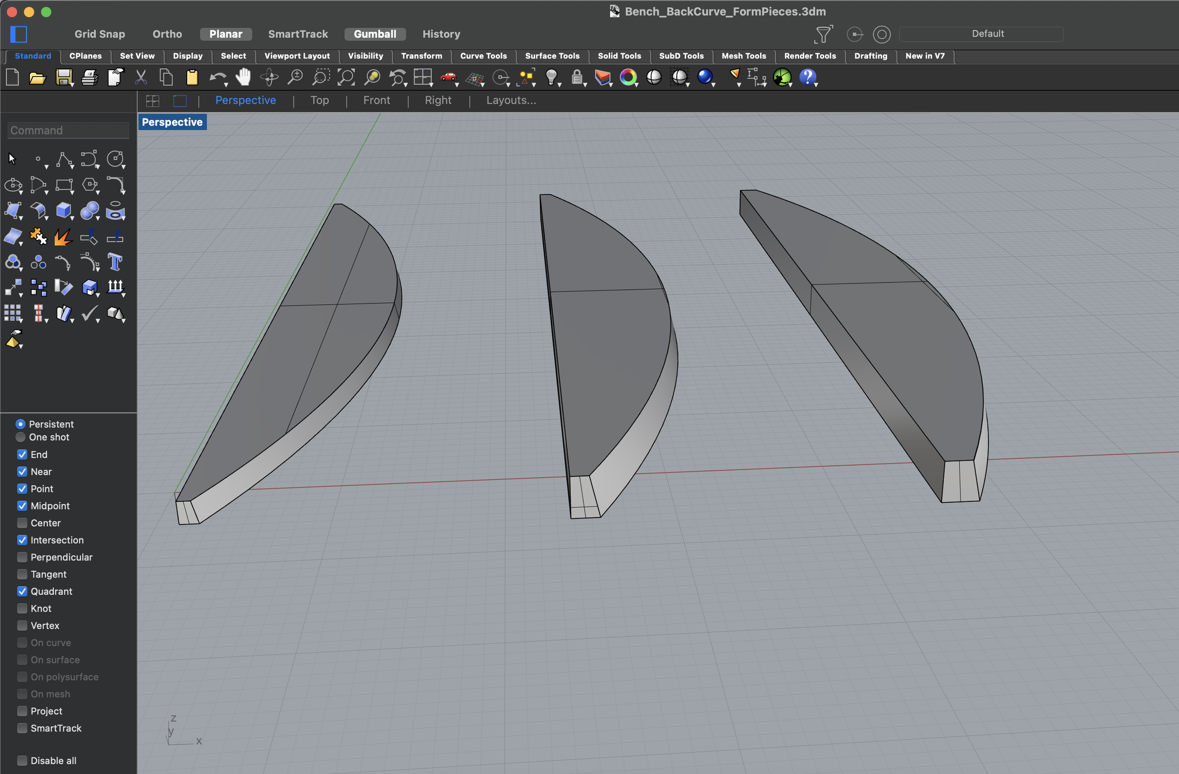Click the Save floppy disk icon
The height and width of the screenshot is (774, 1179).
pos(63,78)
